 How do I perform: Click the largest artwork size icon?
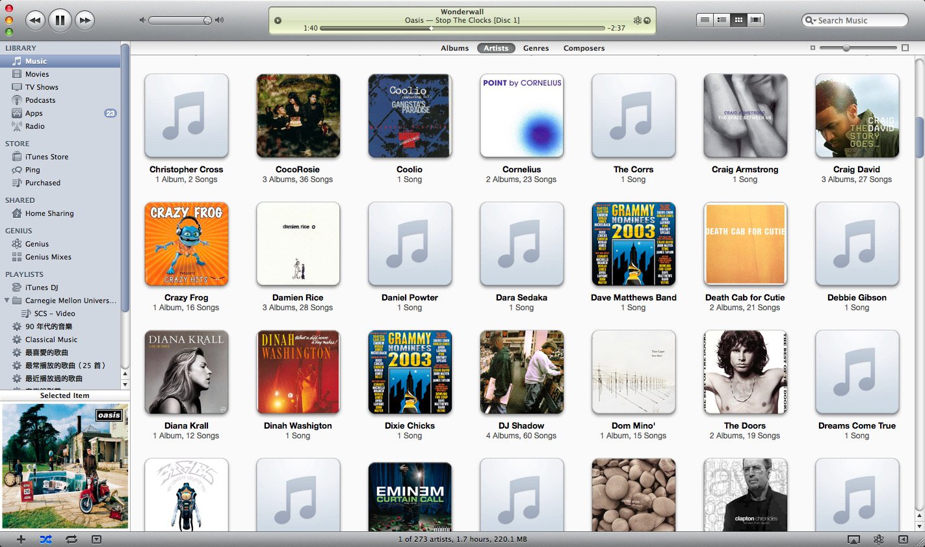[905, 48]
